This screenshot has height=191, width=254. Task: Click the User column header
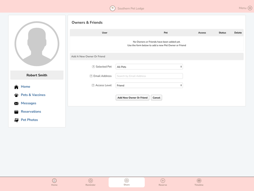tap(105, 33)
